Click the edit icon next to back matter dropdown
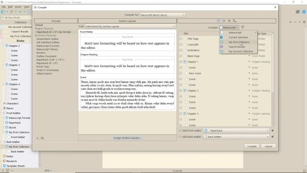The image size is (307, 173). click(x=272, y=136)
